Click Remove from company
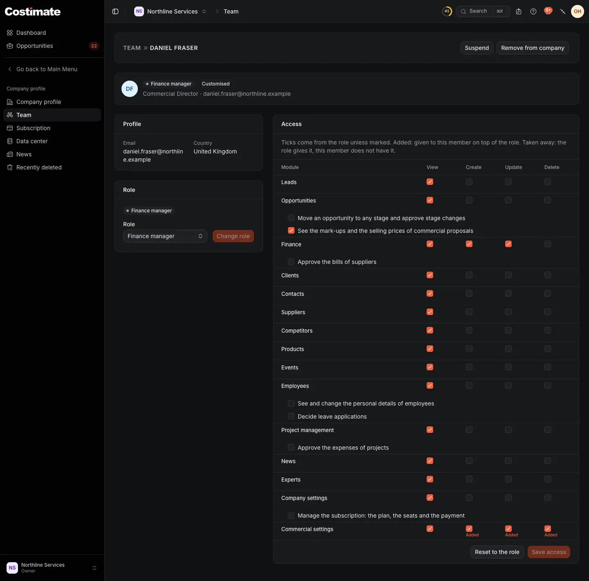The width and height of the screenshot is (589, 581). [x=533, y=48]
